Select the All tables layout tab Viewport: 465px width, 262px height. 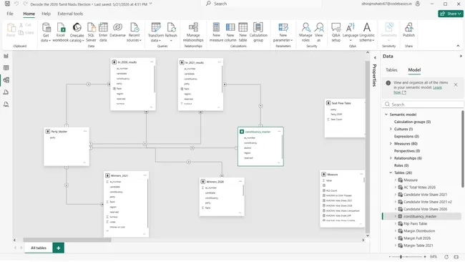39,248
